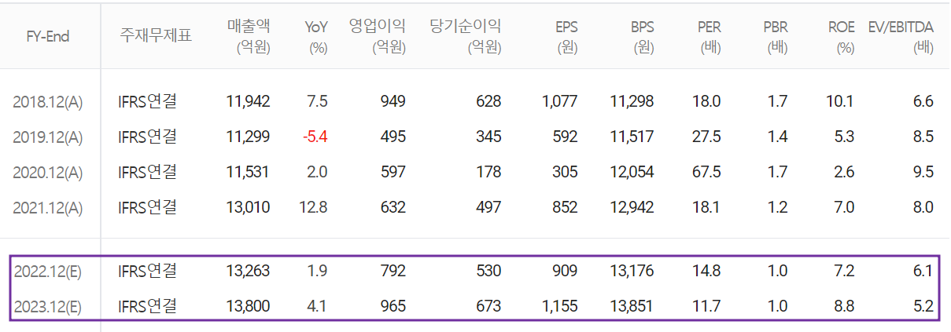The image size is (951, 332).
Task: Select IFRS연결 in the 2020.12(A) row
Action: click(x=147, y=171)
